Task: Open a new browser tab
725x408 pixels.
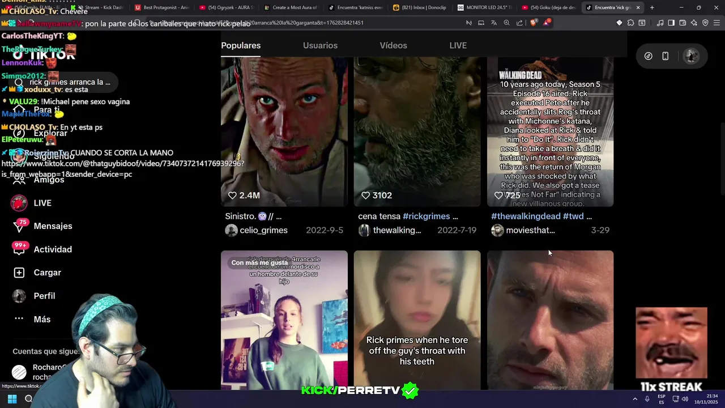Action: pyautogui.click(x=652, y=7)
